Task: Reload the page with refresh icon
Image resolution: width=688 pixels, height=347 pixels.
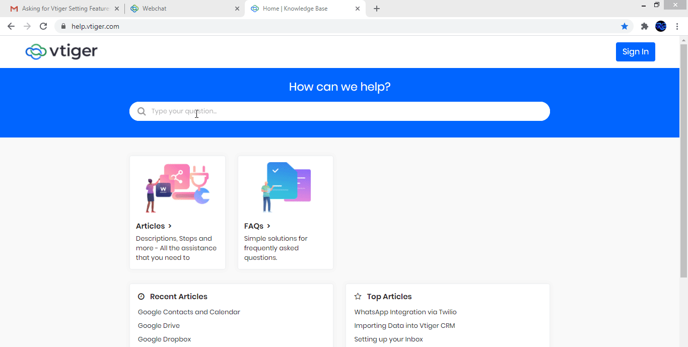Action: (x=43, y=26)
